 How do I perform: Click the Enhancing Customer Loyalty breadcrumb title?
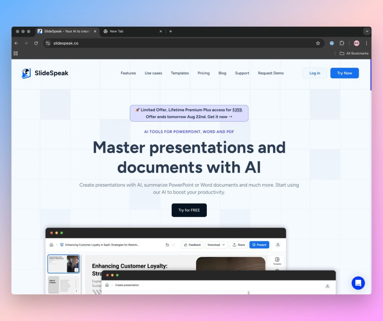tap(102, 245)
